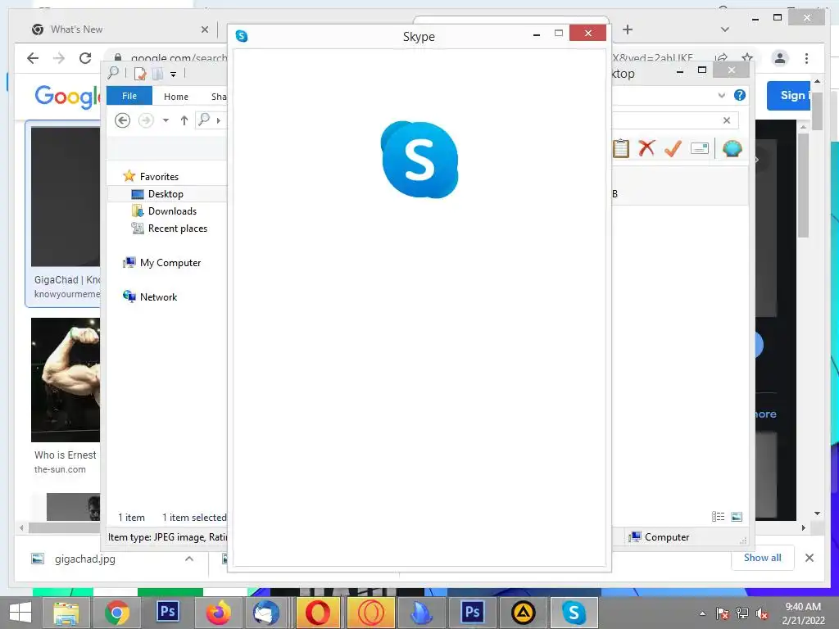Open the Explorer File tab

tap(129, 96)
